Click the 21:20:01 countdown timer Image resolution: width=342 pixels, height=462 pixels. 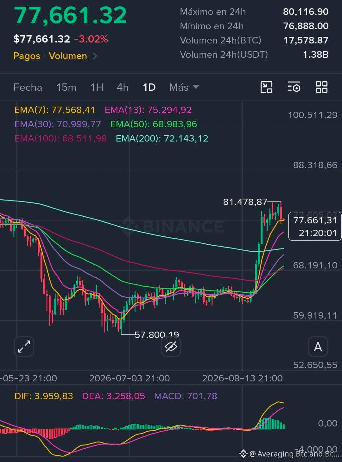318,233
